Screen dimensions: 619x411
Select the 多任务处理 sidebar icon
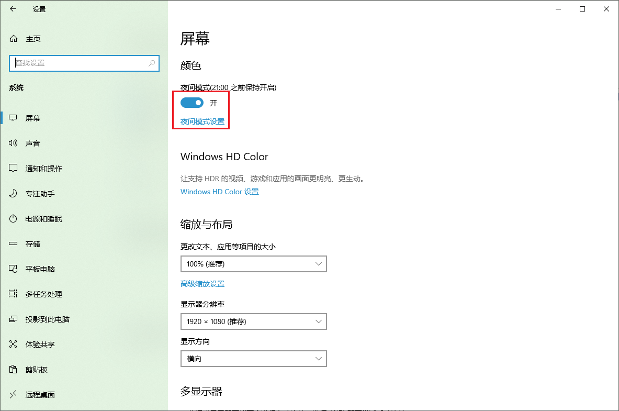coord(13,294)
